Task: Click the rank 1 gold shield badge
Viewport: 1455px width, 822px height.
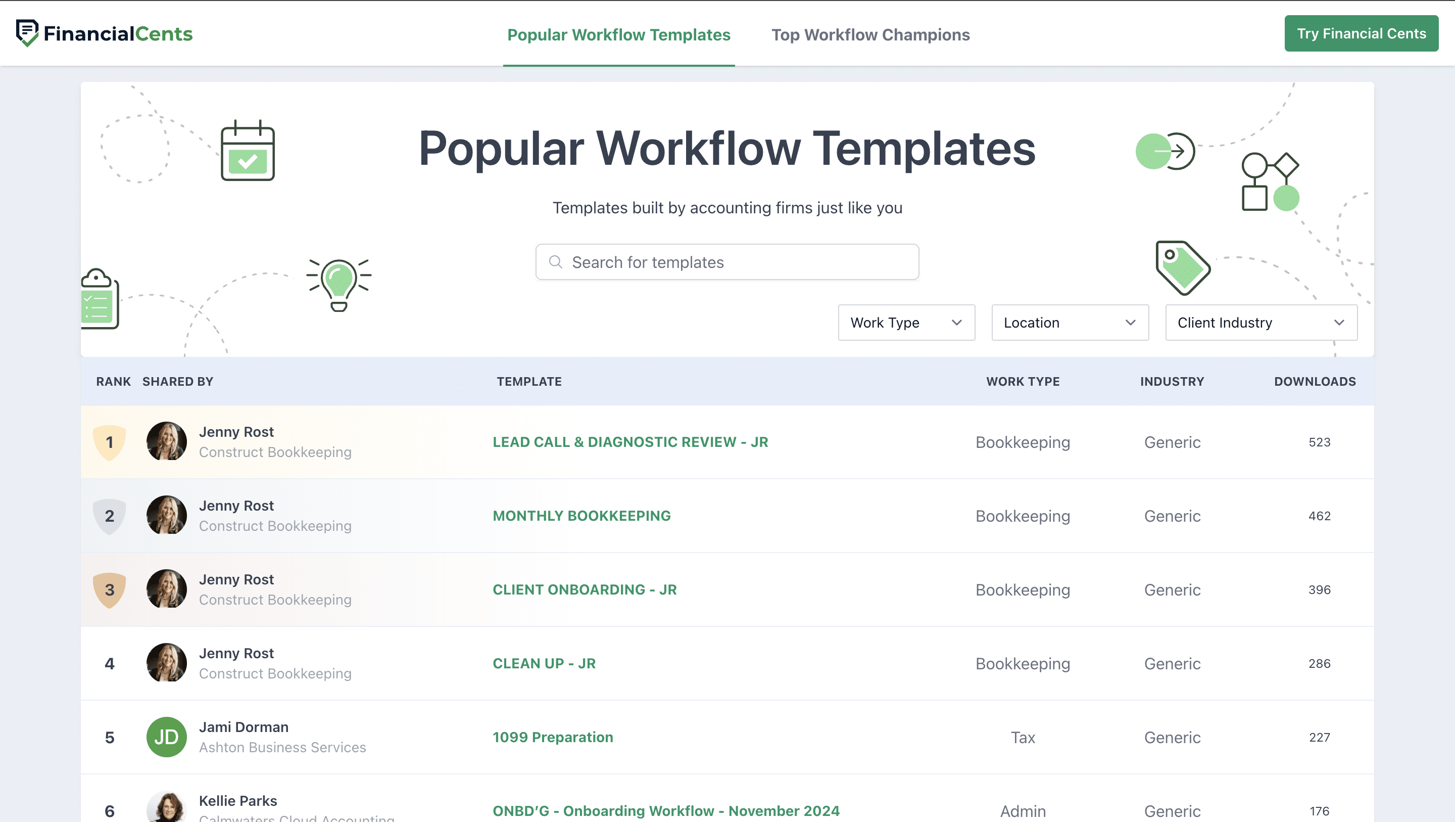Action: (x=110, y=442)
